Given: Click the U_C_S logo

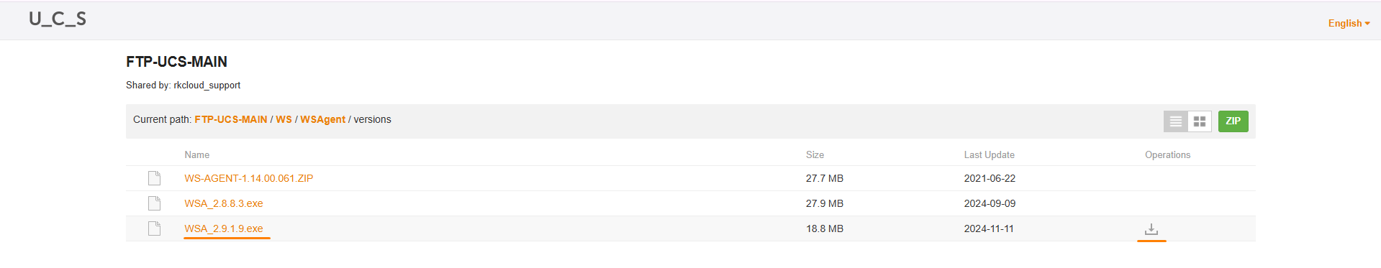Looking at the screenshot, I should pos(58,19).
